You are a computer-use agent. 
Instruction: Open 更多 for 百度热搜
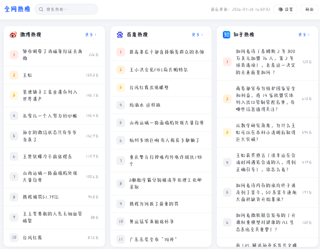click(198, 35)
